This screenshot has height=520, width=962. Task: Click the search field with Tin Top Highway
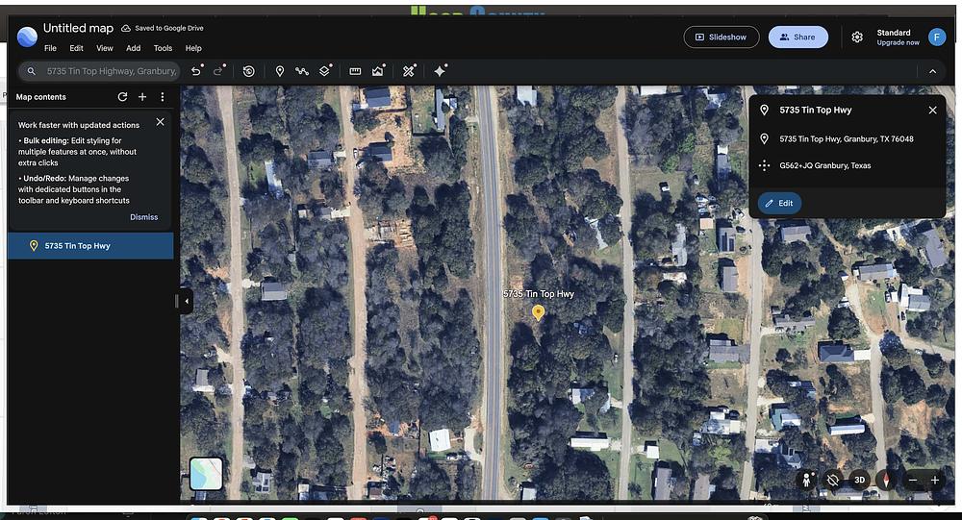pos(111,71)
